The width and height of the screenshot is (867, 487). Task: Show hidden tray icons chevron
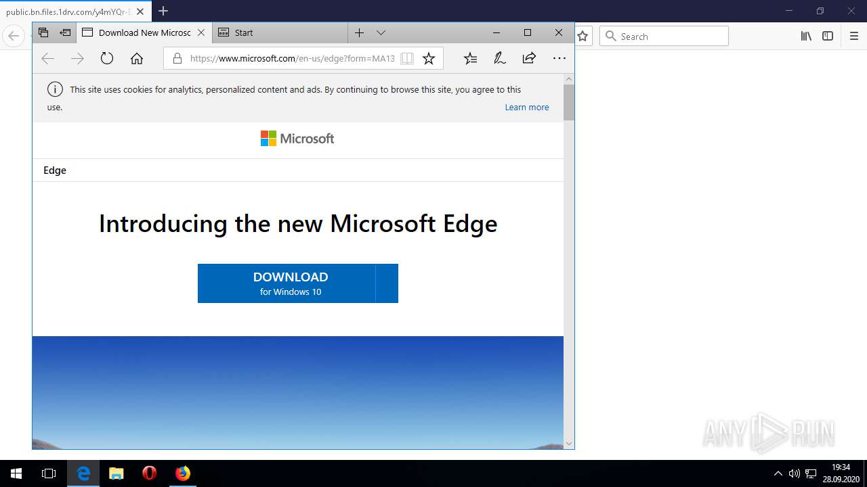point(778,473)
